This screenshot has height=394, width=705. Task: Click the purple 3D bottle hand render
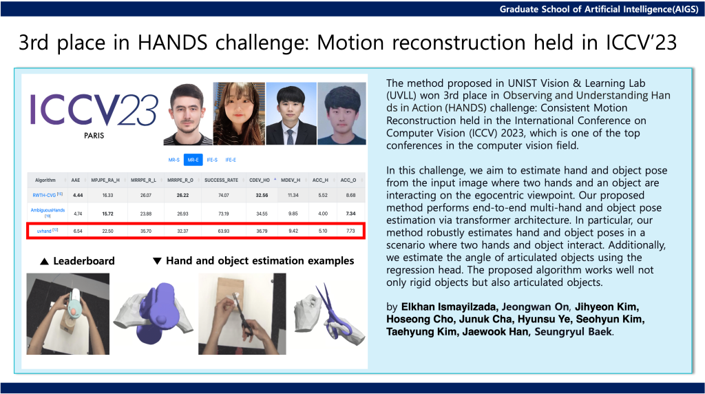pos(153,314)
